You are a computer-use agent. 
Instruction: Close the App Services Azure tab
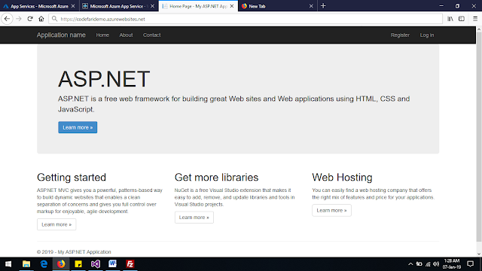pos(73,6)
